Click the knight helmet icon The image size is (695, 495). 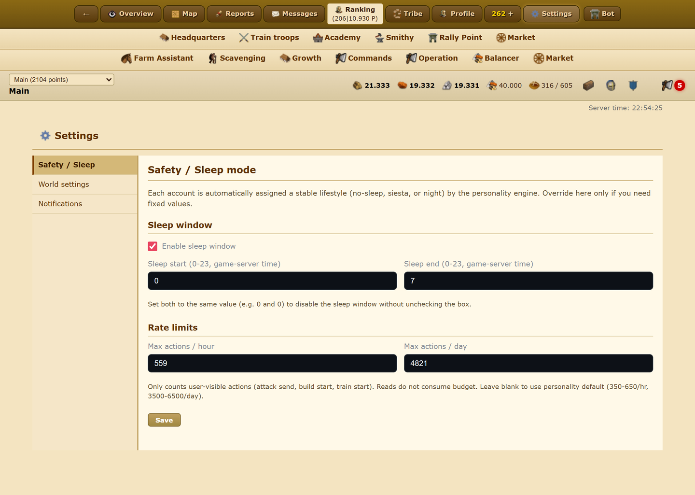(611, 85)
